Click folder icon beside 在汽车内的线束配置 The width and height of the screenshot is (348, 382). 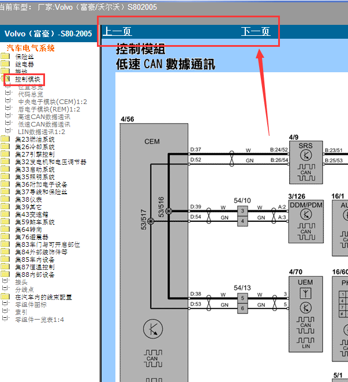click(5, 297)
